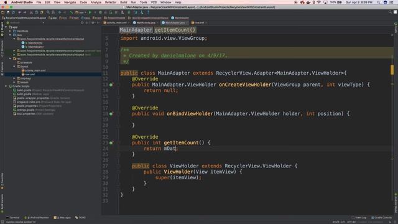
Task: Toggle the Project tool window strip button
Action: point(2,30)
